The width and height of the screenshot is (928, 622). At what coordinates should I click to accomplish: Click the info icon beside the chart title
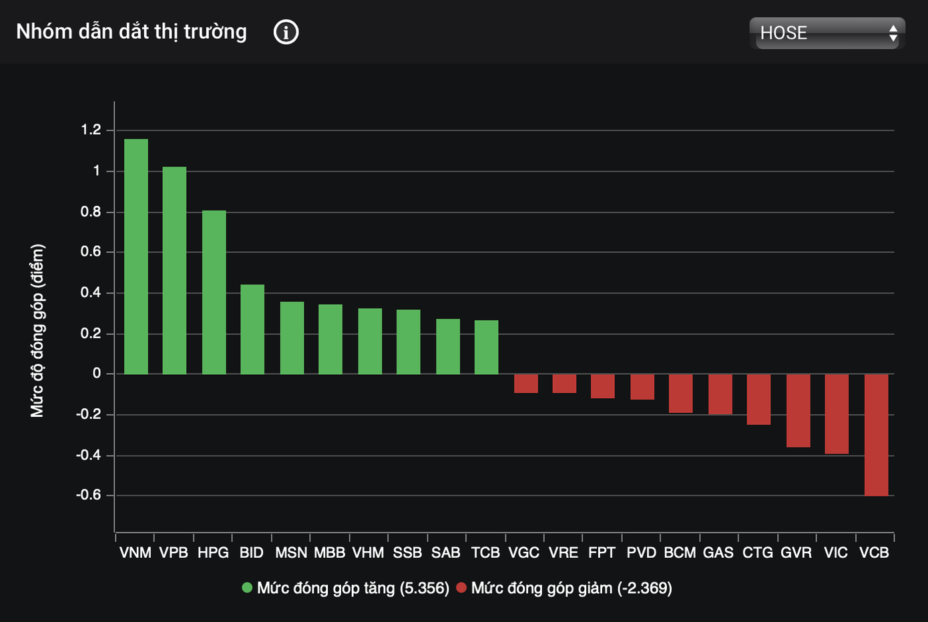click(286, 32)
